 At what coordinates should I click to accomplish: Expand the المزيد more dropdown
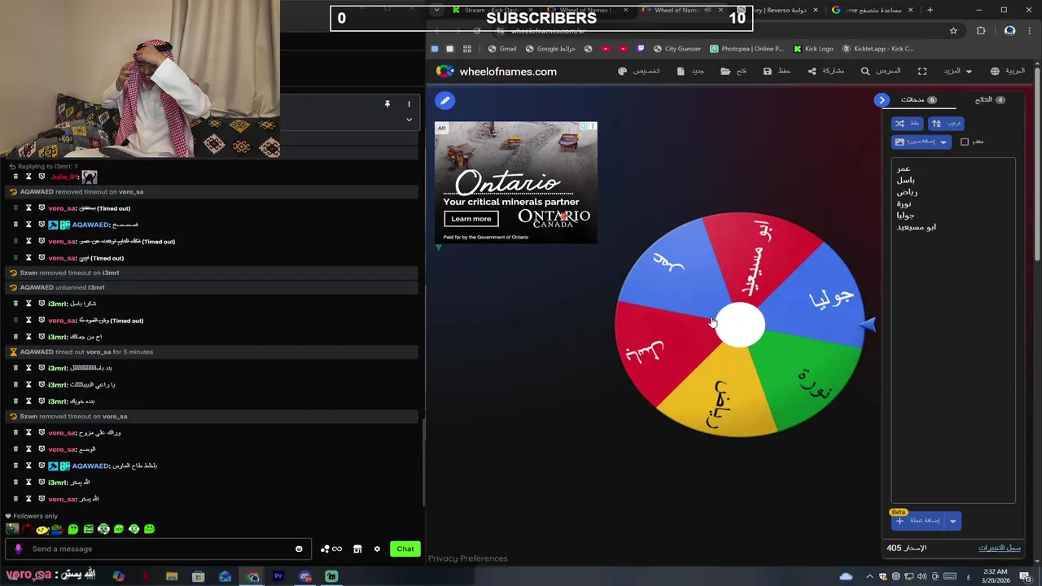click(x=958, y=71)
